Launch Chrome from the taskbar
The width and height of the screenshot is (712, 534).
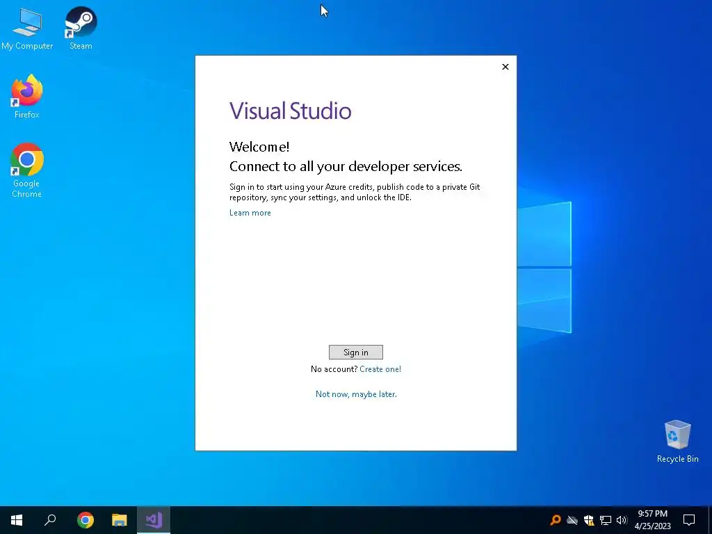pos(86,520)
